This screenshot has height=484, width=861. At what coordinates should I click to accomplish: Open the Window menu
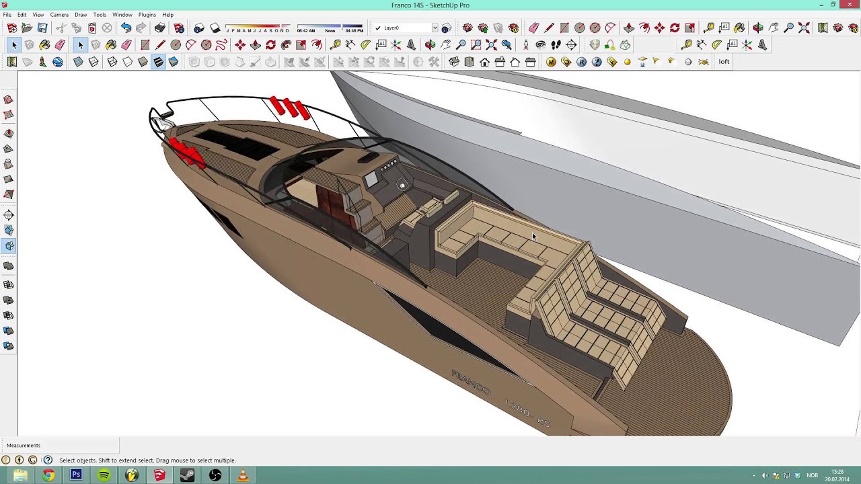click(x=122, y=15)
